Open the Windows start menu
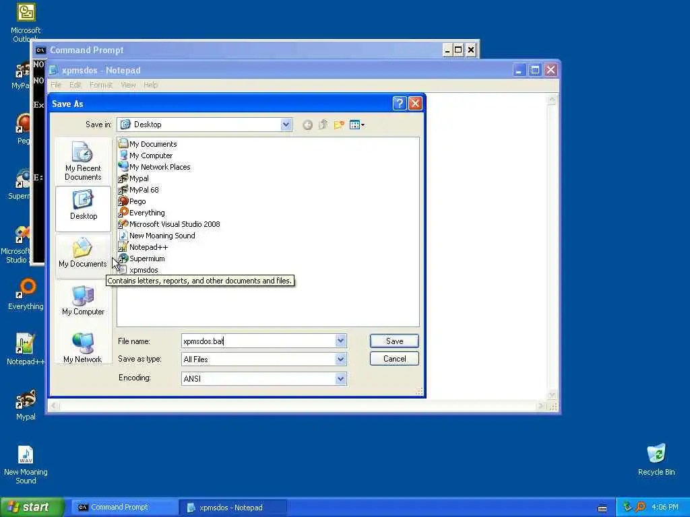Image resolution: width=690 pixels, height=517 pixels. click(32, 507)
